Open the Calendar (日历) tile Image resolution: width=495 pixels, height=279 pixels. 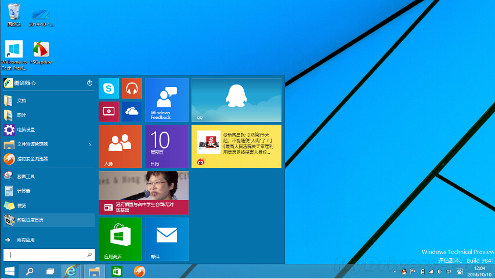[x=167, y=146]
